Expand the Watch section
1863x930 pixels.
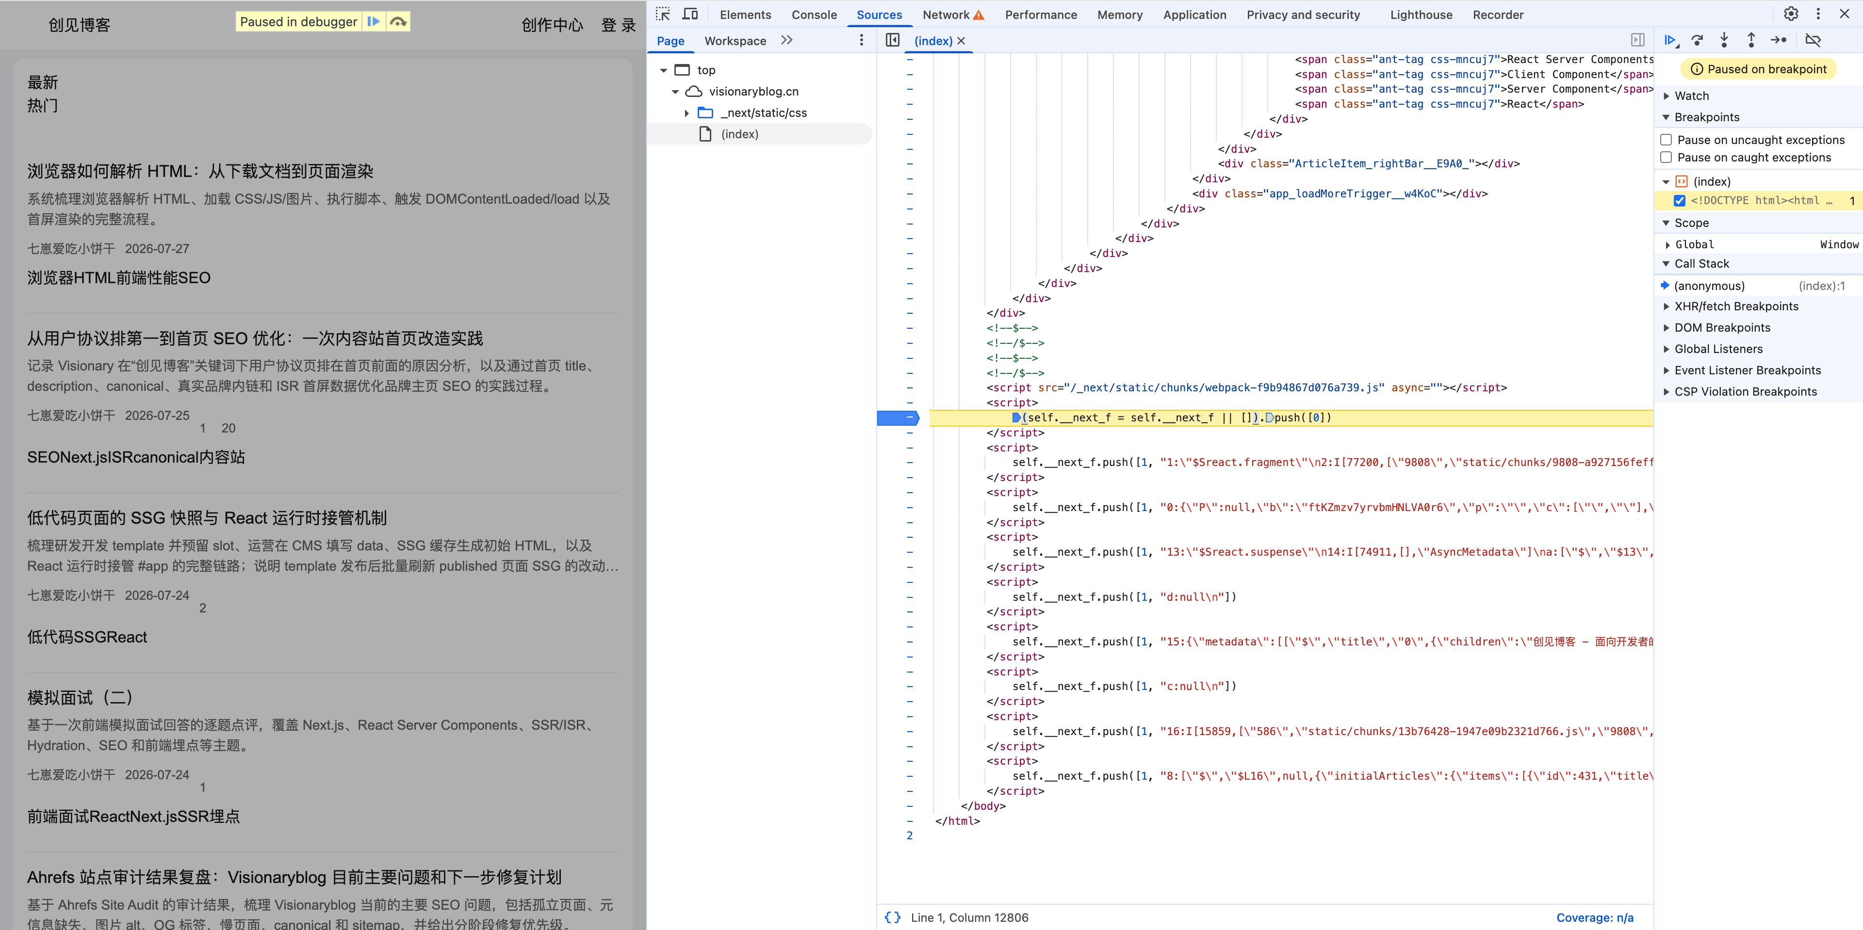1667,96
